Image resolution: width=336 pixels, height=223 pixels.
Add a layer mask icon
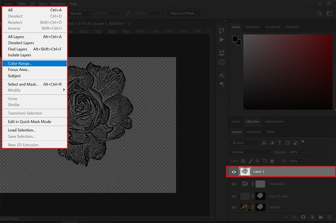coord(303,217)
